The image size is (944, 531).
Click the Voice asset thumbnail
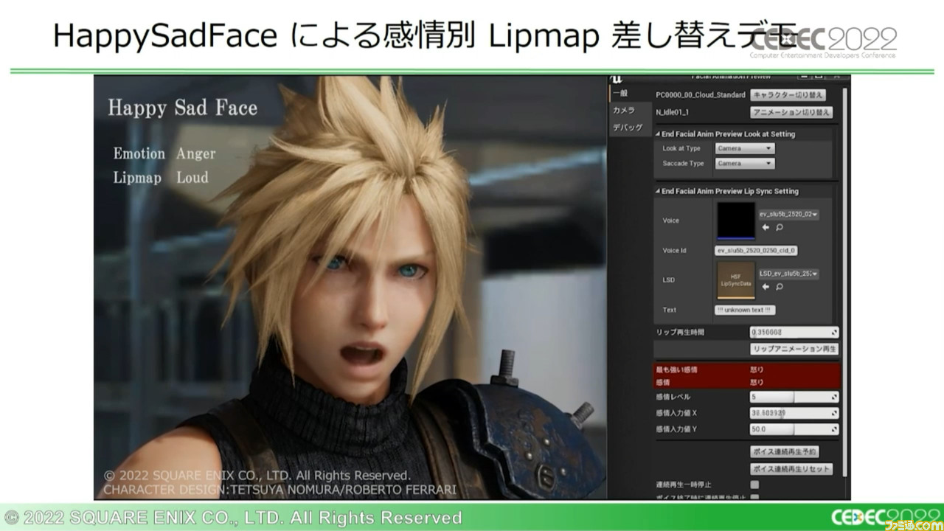pos(736,221)
